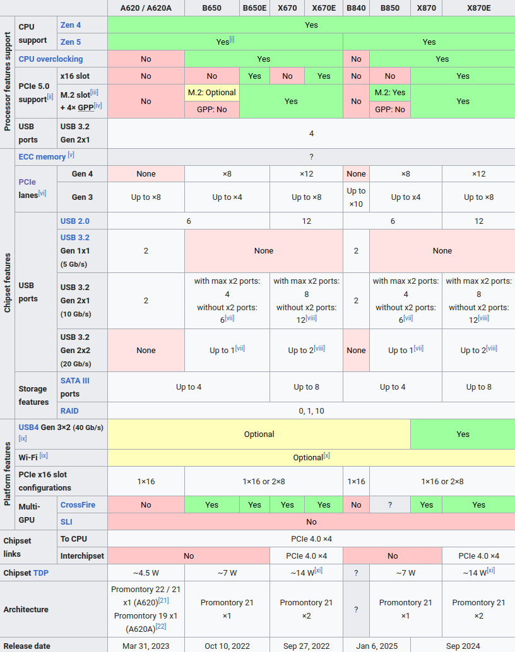
Task: Click the B850 column header
Action: (390, 8)
